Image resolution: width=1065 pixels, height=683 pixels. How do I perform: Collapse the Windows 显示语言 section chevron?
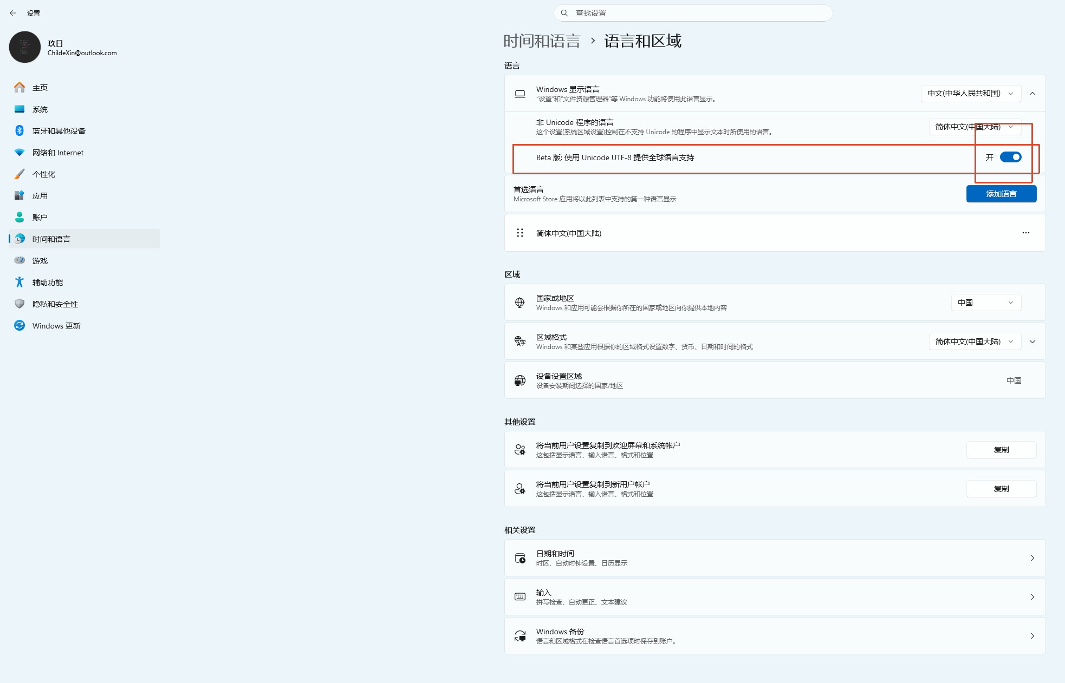coord(1032,94)
